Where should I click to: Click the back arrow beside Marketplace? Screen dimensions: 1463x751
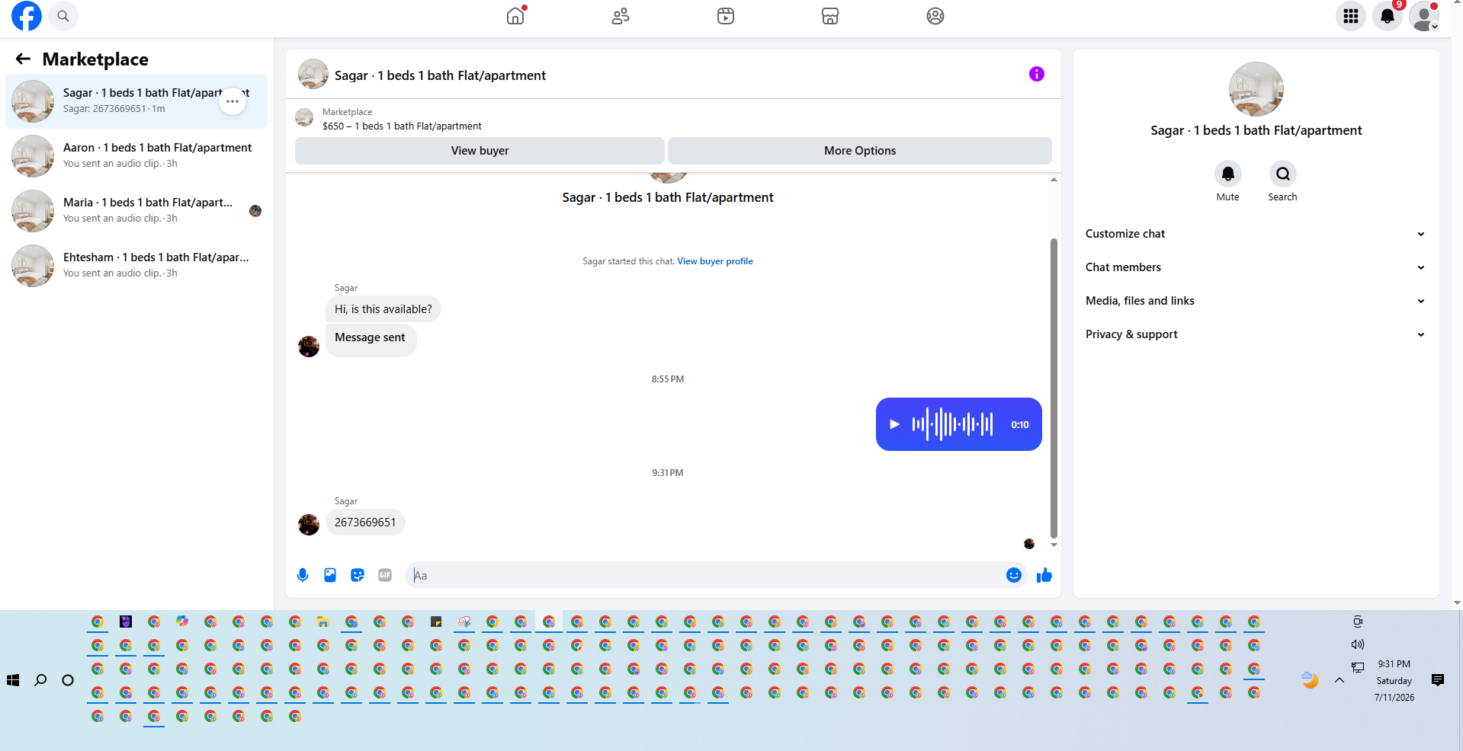click(23, 59)
